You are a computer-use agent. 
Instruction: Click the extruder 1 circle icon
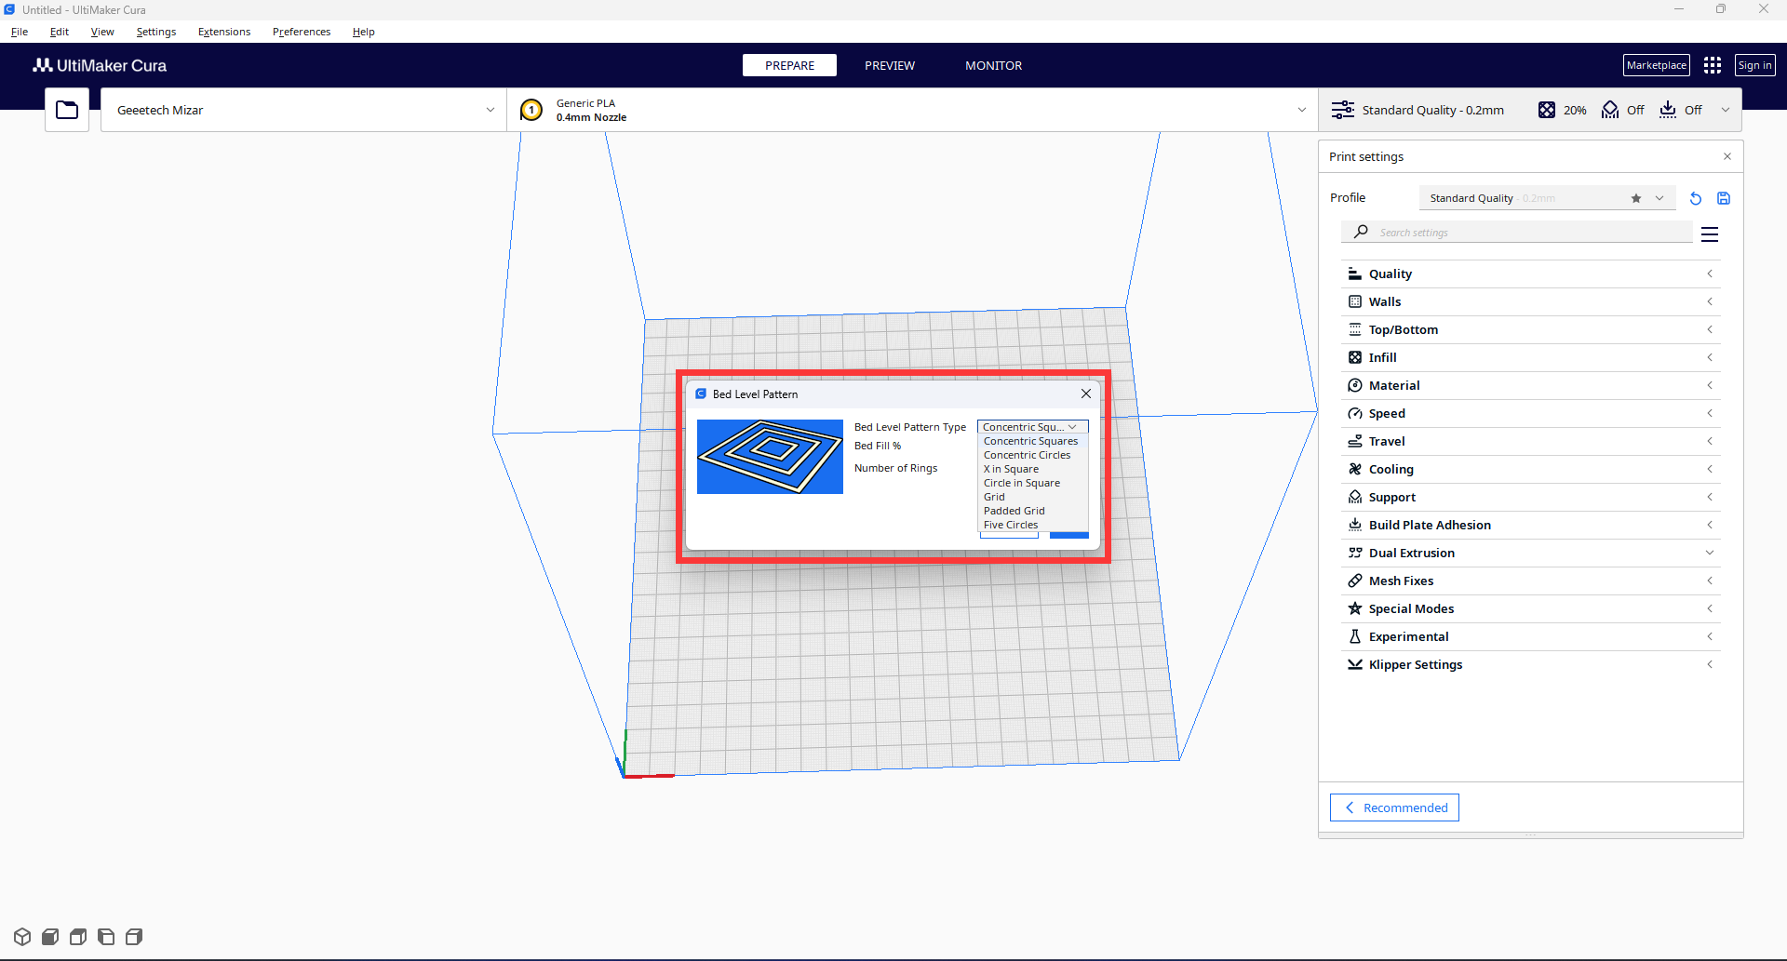pos(531,110)
